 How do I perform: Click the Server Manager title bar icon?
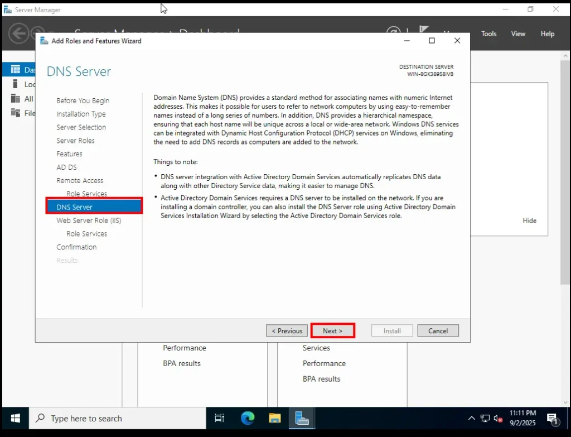point(7,9)
